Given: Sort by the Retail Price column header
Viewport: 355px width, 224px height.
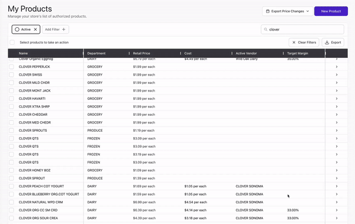Looking at the screenshot, I should pyautogui.click(x=141, y=53).
